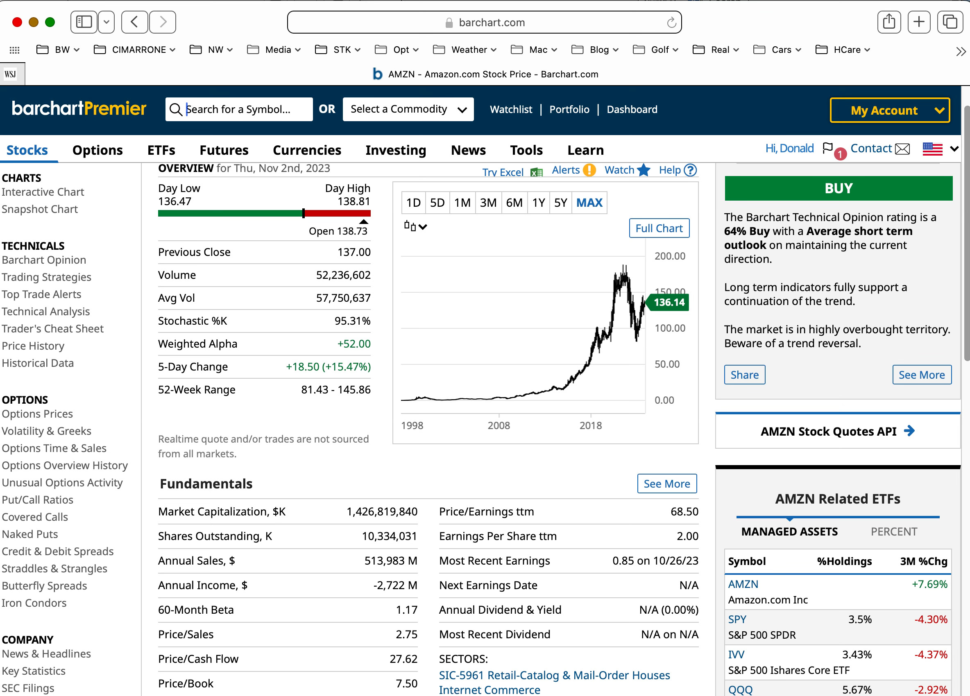Select the MAX chart period

point(589,203)
